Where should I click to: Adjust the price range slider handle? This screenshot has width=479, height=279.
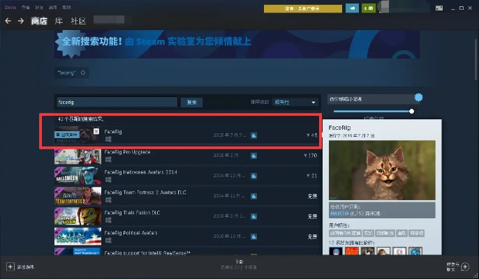411,111
